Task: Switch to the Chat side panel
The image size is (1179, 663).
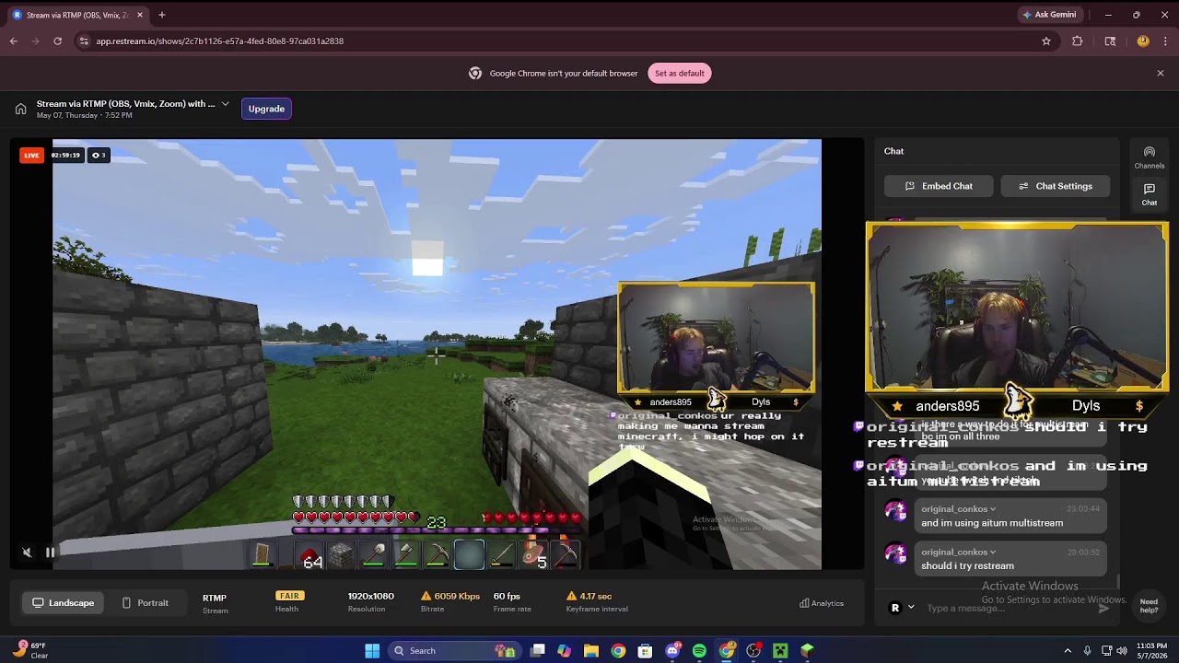Action: pos(1149,194)
